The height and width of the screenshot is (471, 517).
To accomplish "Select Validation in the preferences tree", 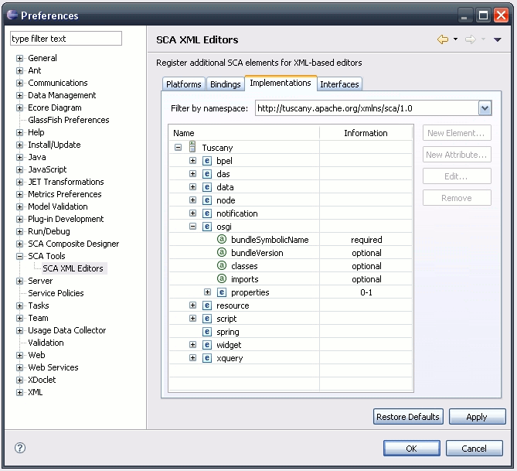I will [x=46, y=343].
